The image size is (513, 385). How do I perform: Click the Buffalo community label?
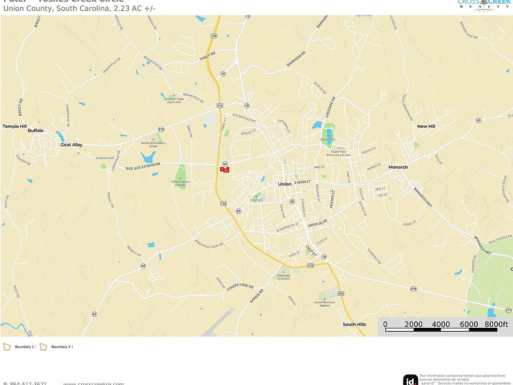tap(36, 130)
